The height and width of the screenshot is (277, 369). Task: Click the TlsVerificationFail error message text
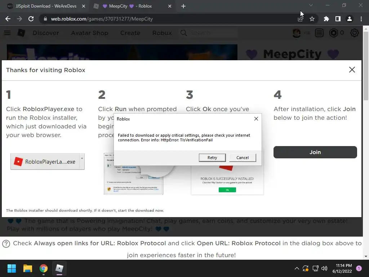184,137
